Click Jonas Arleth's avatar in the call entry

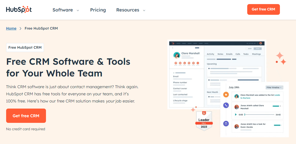point(236,107)
